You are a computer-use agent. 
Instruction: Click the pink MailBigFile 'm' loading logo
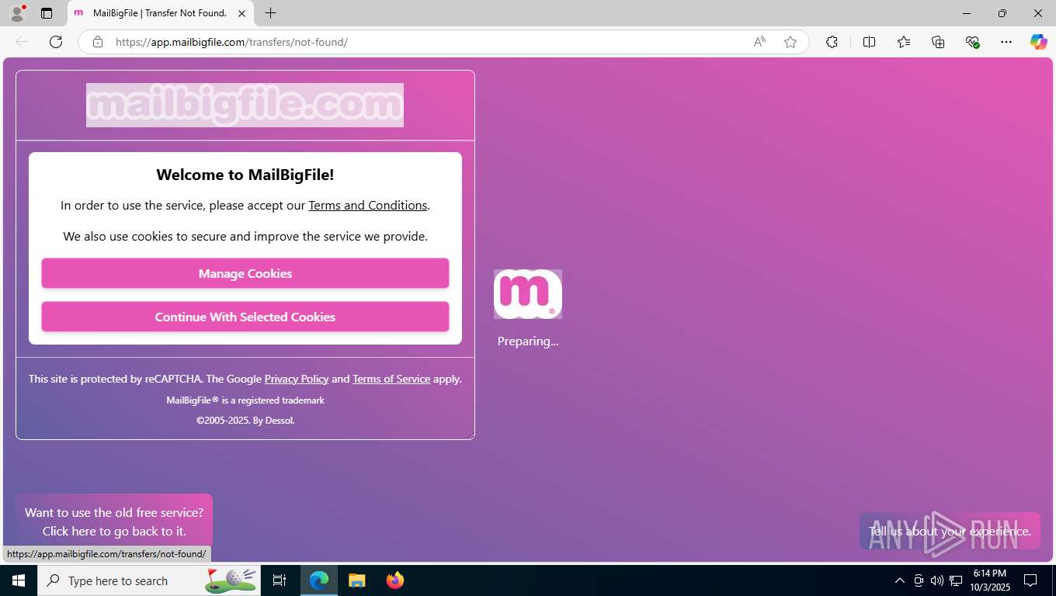point(528,294)
